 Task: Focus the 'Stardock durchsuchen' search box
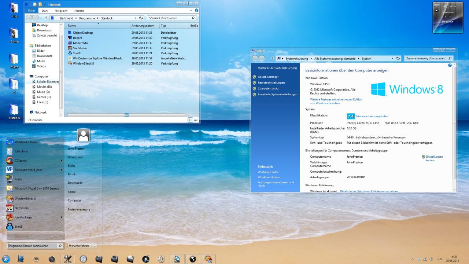click(x=171, y=18)
